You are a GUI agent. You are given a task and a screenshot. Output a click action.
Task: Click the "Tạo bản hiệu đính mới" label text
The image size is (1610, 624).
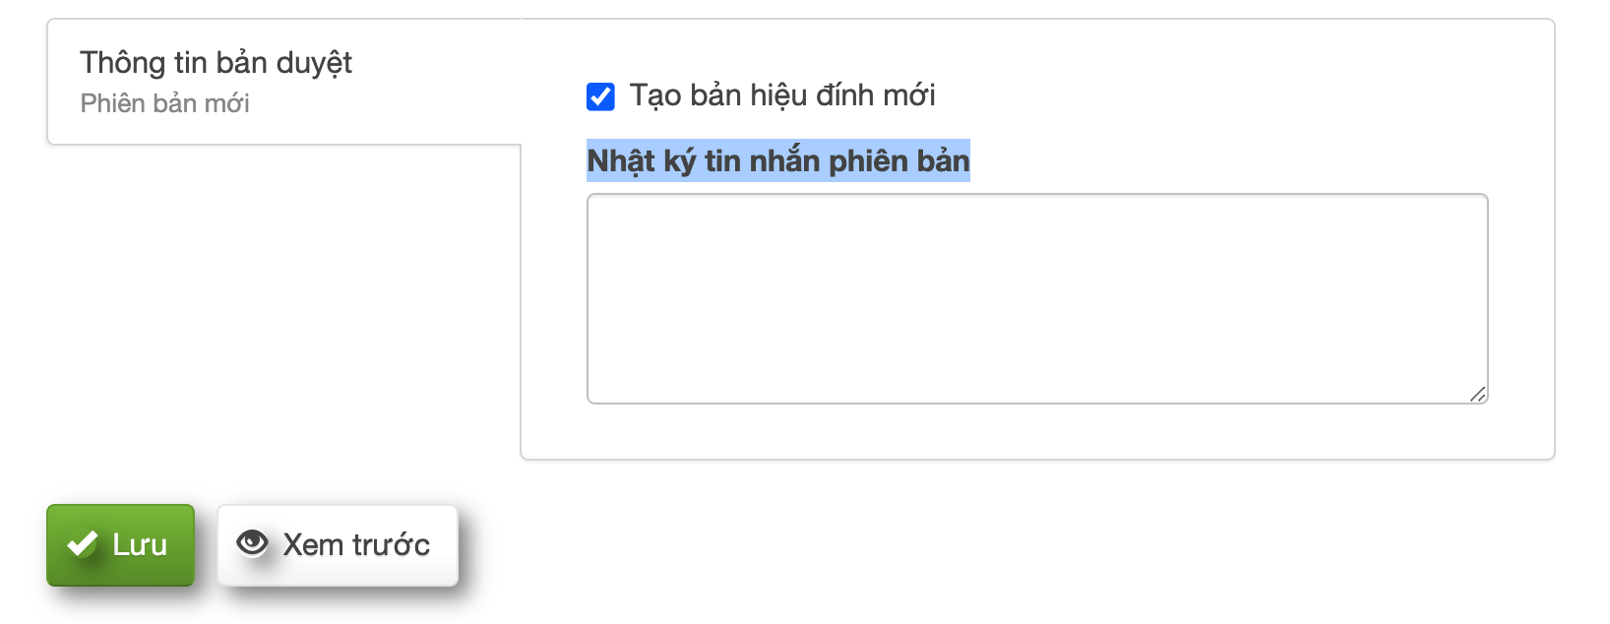coord(782,95)
